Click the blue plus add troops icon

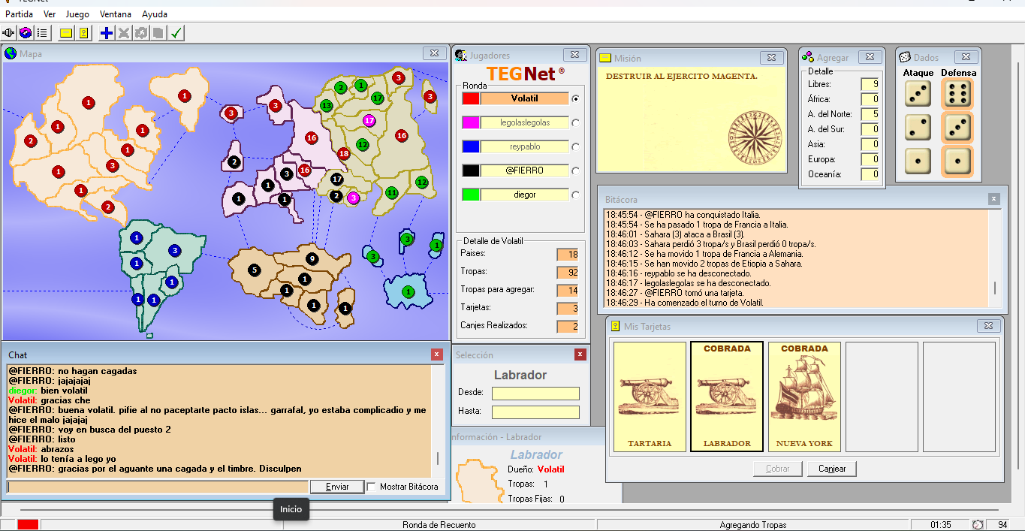click(107, 33)
